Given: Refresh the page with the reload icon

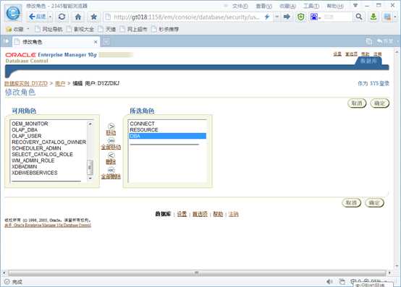Looking at the screenshot, I should click(x=62, y=17).
